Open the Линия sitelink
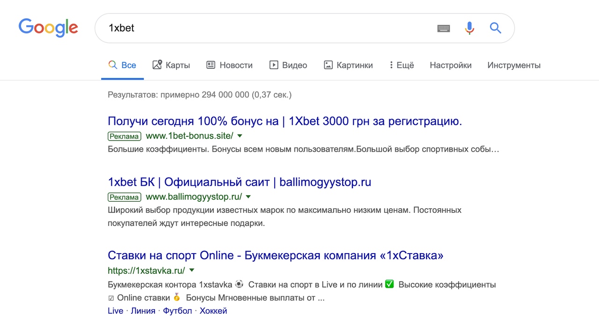This screenshot has height=332, width=599. click(x=143, y=311)
